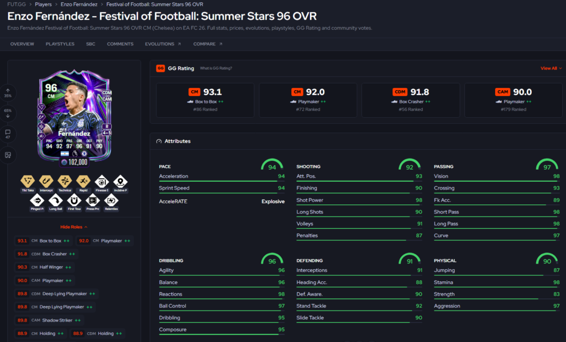566x342 pixels.
Task: Click the upvote arrow showing 35%
Action: (x=8, y=93)
